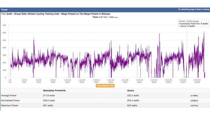
Task: Click the 700 y-axis label
Action: (x=4, y=25)
